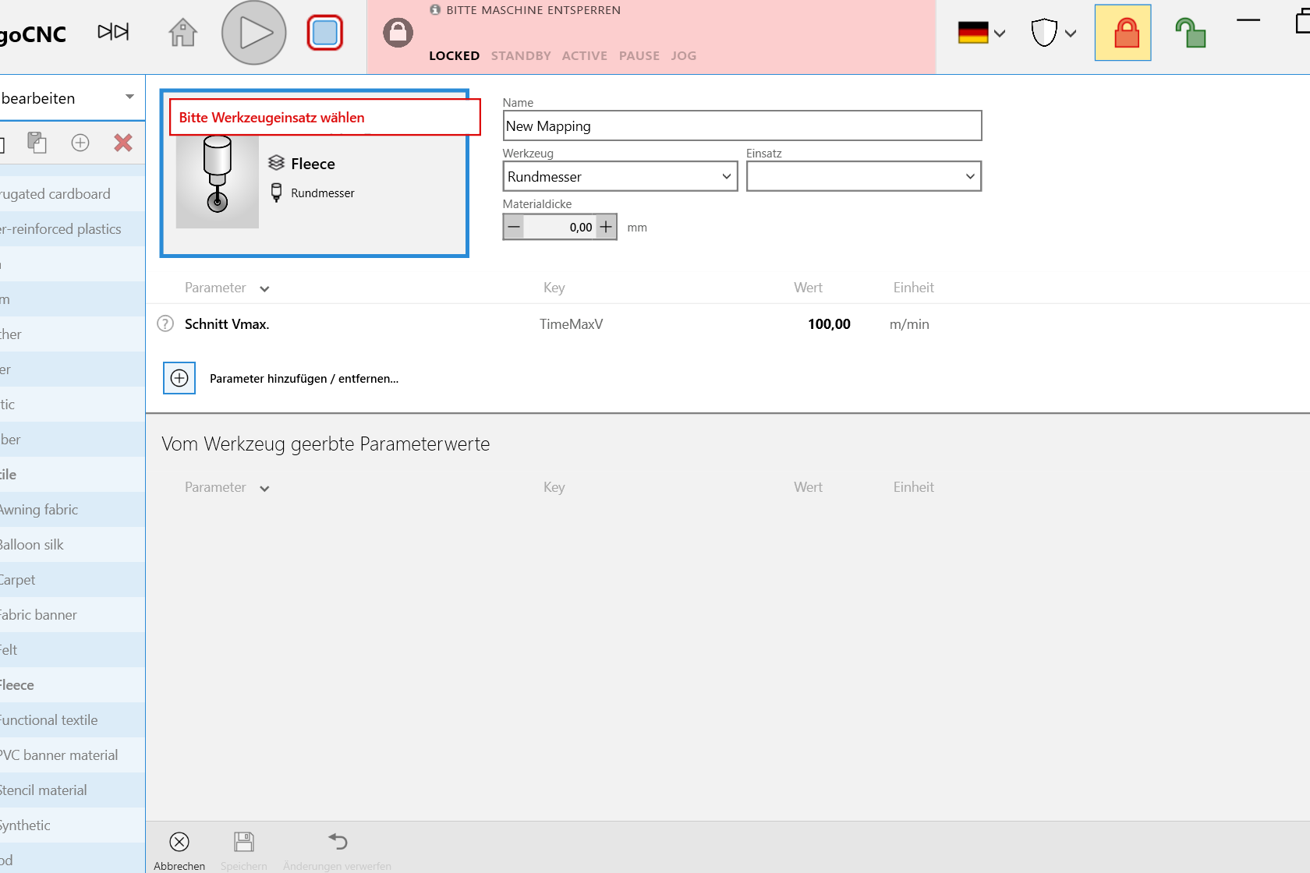Screen dimensions: 1310x873
Task: Click the JOG status tab
Action: 684,56
